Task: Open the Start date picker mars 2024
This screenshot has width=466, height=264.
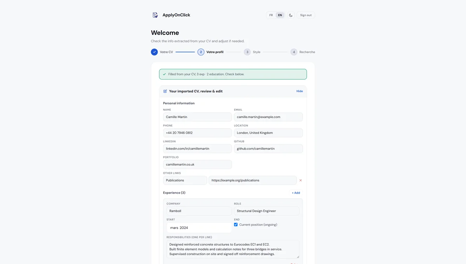Action: click(x=199, y=228)
